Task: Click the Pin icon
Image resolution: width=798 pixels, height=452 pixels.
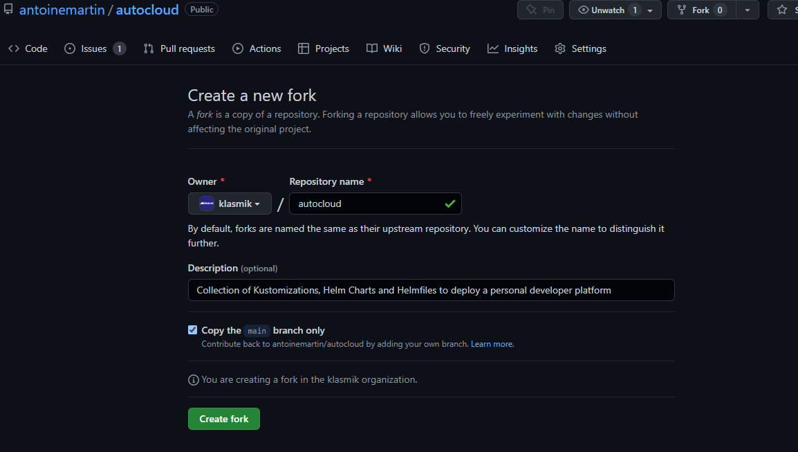Action: (531, 10)
